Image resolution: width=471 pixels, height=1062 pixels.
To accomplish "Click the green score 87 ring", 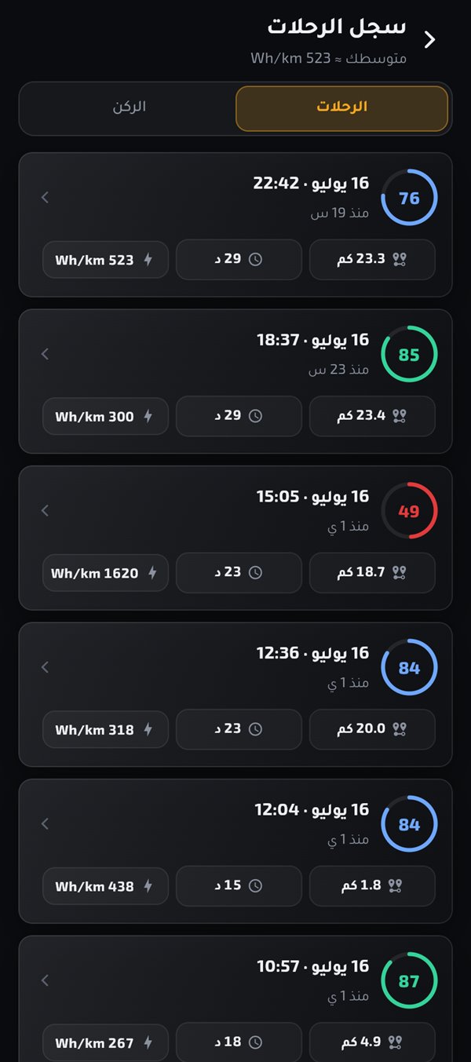I will (409, 981).
